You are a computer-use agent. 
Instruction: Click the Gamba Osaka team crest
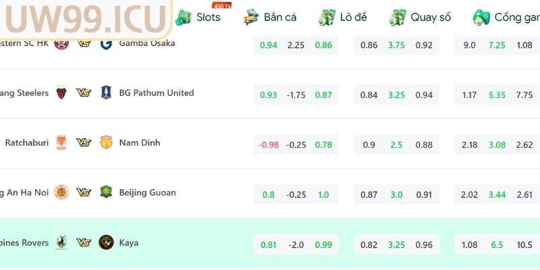pyautogui.click(x=105, y=43)
